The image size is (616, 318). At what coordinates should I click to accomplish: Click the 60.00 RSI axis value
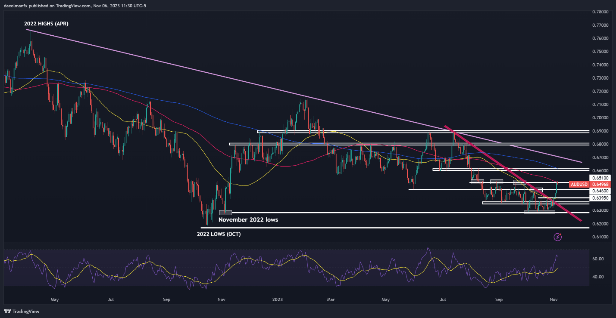597,259
